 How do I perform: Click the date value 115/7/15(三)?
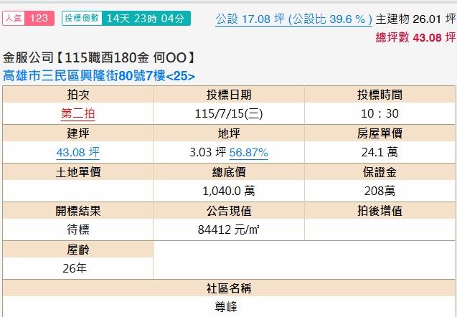coord(229,113)
